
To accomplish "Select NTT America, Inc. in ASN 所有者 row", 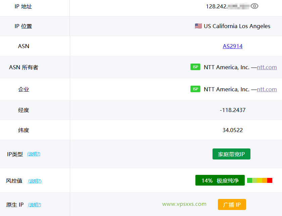I will coord(227,67).
